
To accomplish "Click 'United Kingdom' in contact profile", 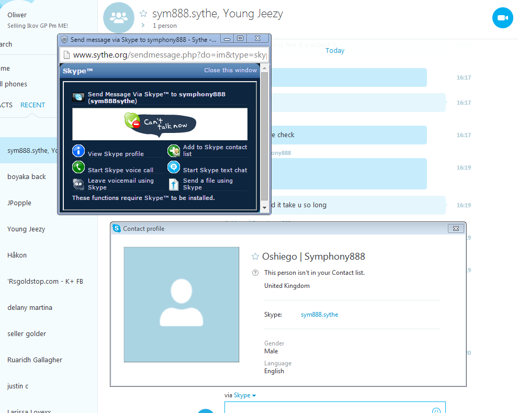I will click(287, 286).
